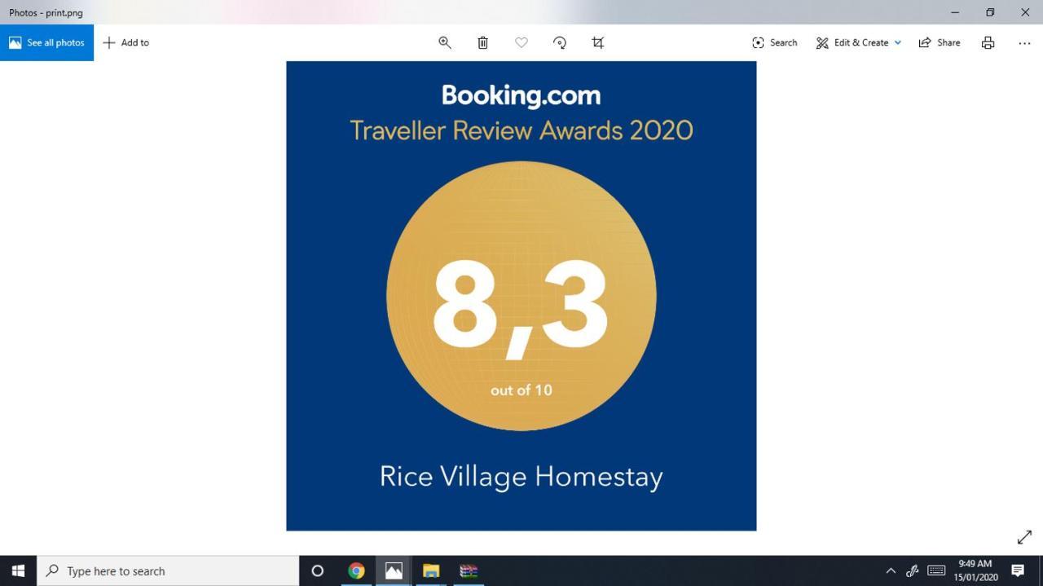Open WinRAR icon in taskbar
The height and width of the screenshot is (586, 1043).
469,571
